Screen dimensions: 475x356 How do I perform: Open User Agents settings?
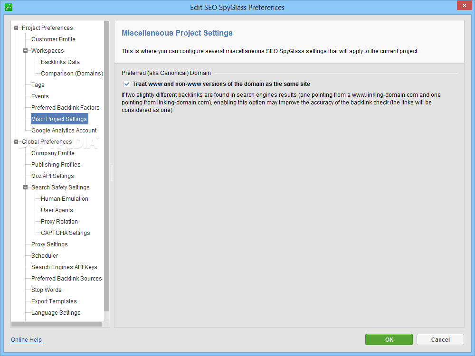57,210
